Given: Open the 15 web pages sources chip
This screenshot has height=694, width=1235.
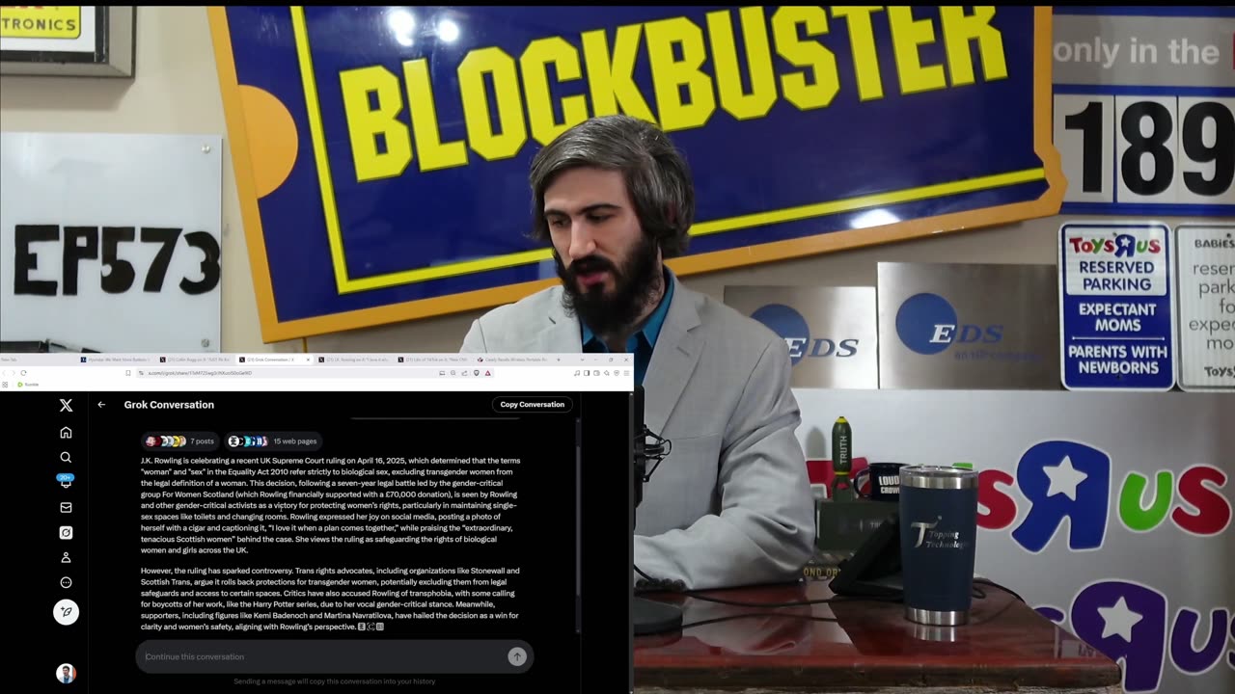Looking at the screenshot, I should click(x=273, y=441).
